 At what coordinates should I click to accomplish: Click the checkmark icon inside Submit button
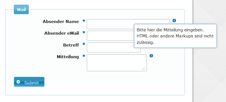click(x=18, y=82)
